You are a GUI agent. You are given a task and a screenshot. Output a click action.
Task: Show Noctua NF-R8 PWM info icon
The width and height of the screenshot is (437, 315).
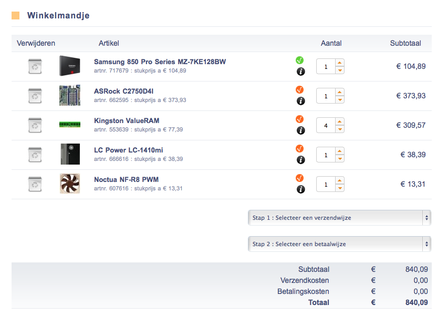coord(301,189)
